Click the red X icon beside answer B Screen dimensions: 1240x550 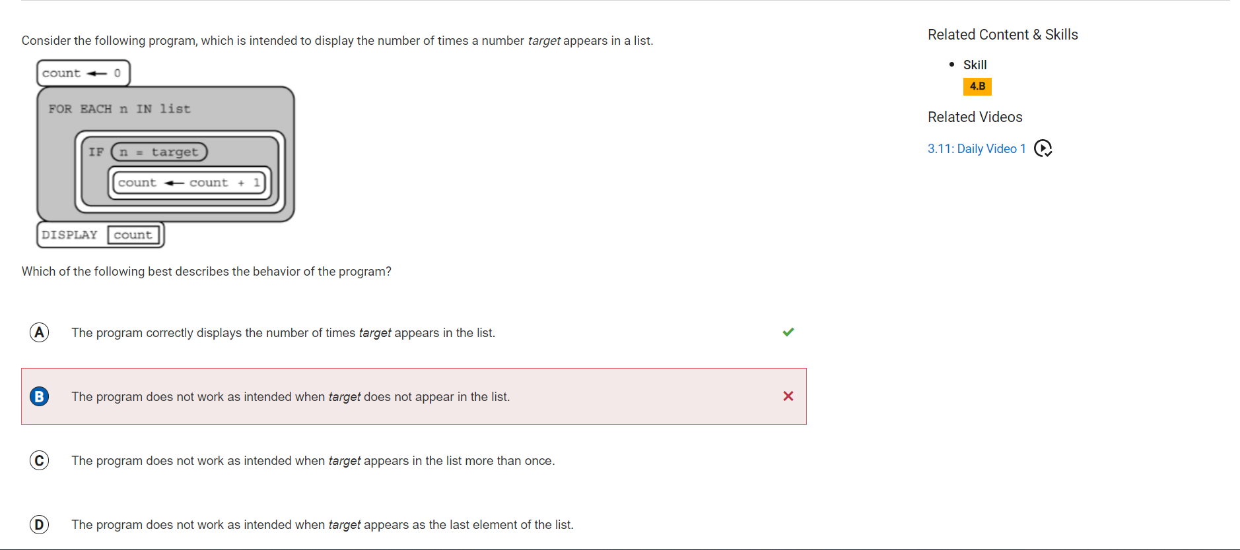(x=788, y=396)
